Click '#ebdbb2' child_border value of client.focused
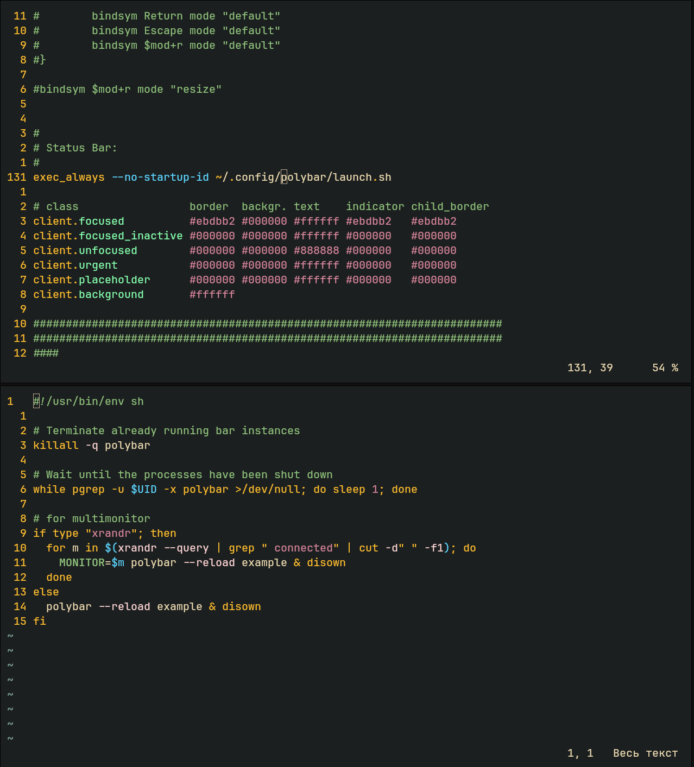 [x=434, y=221]
